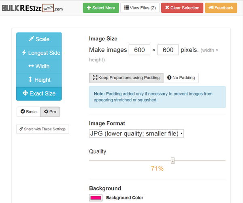This screenshot has height=203, width=243.
Task: Click the plus icon on Select More
Action: click(89, 8)
